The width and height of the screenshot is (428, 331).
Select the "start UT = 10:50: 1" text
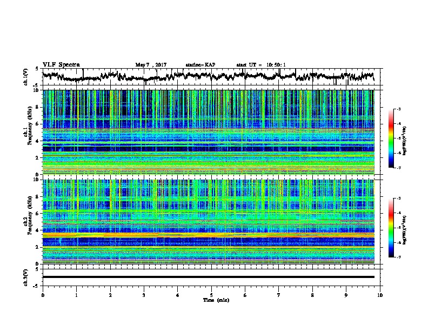pos(261,65)
